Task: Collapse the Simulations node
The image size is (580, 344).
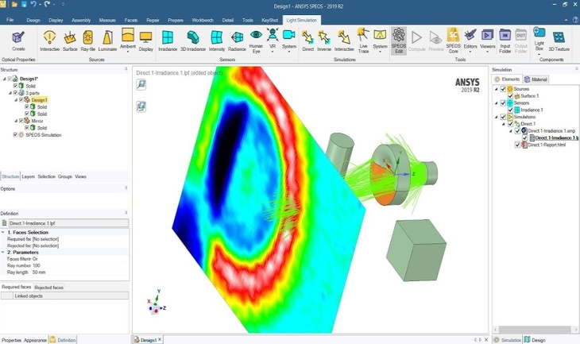Action: (497, 117)
